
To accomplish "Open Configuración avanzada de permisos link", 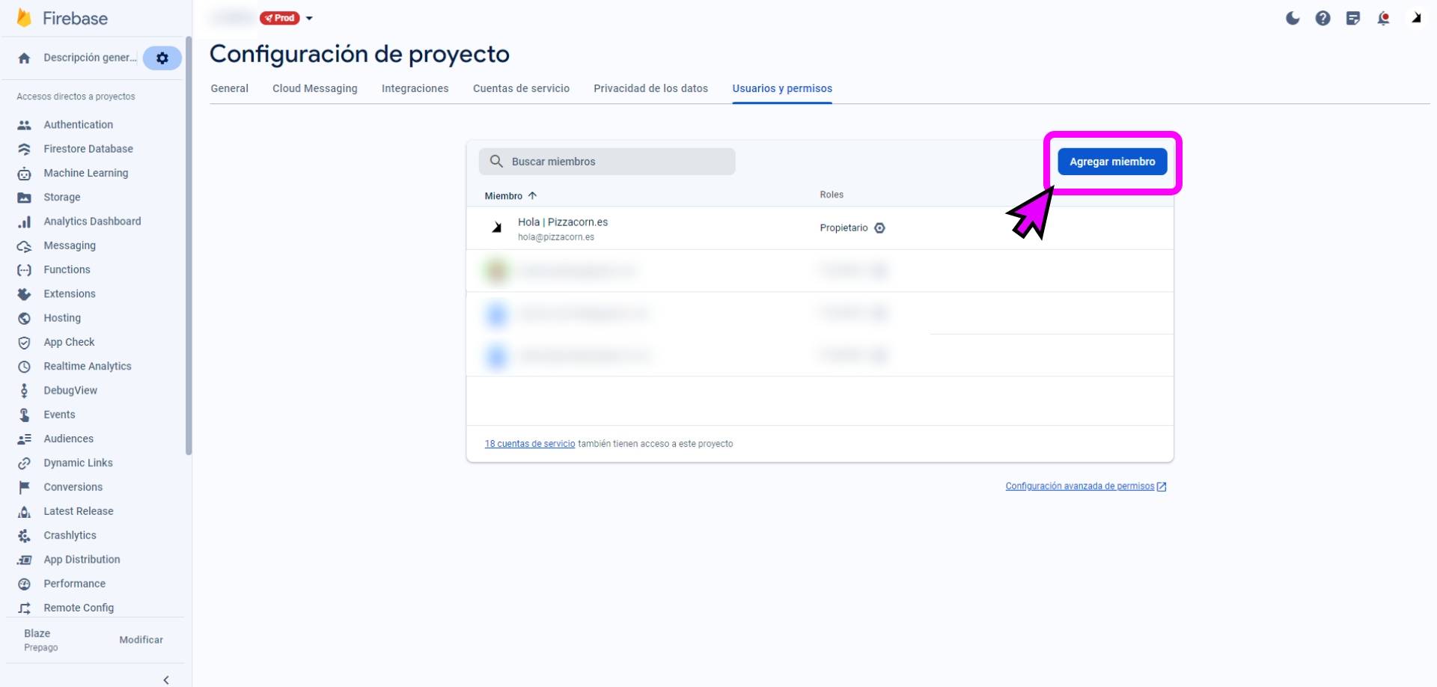I will click(1081, 486).
